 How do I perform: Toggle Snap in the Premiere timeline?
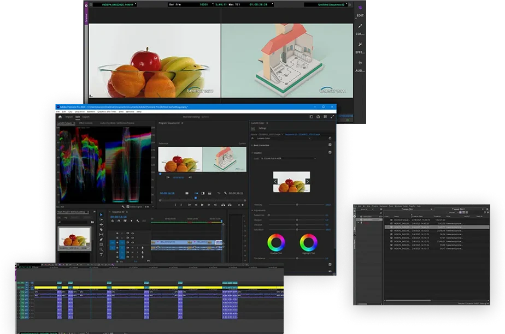click(x=119, y=221)
